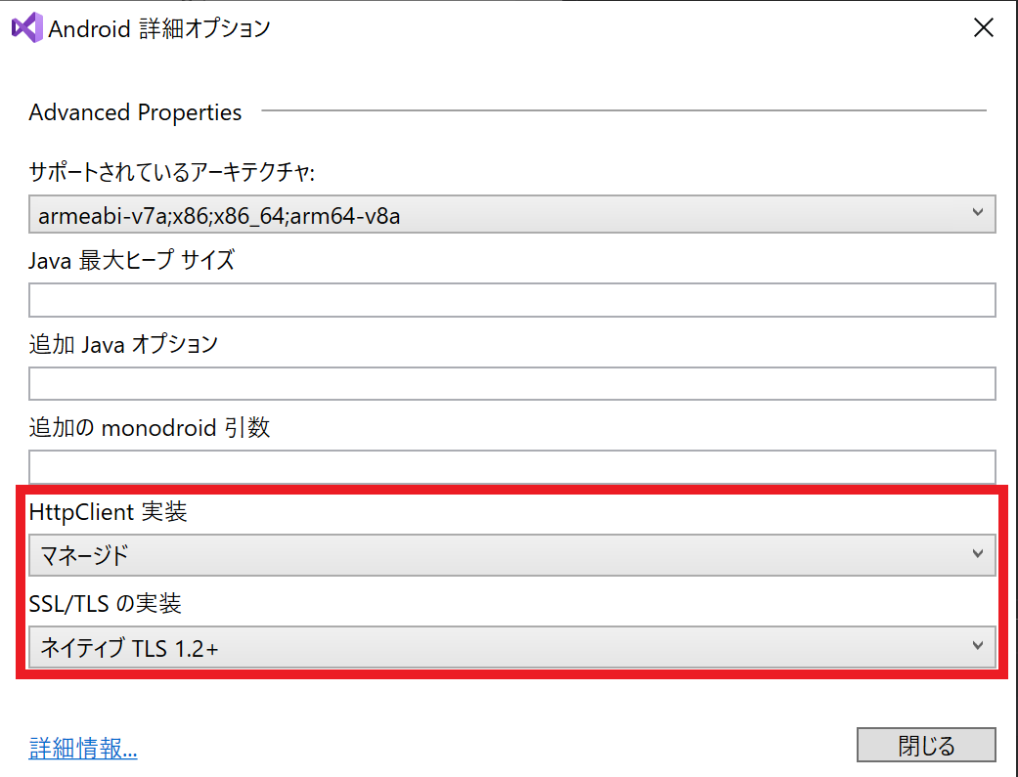
Task: Click the Visual Studio icon in title bar
Action: coord(26,28)
